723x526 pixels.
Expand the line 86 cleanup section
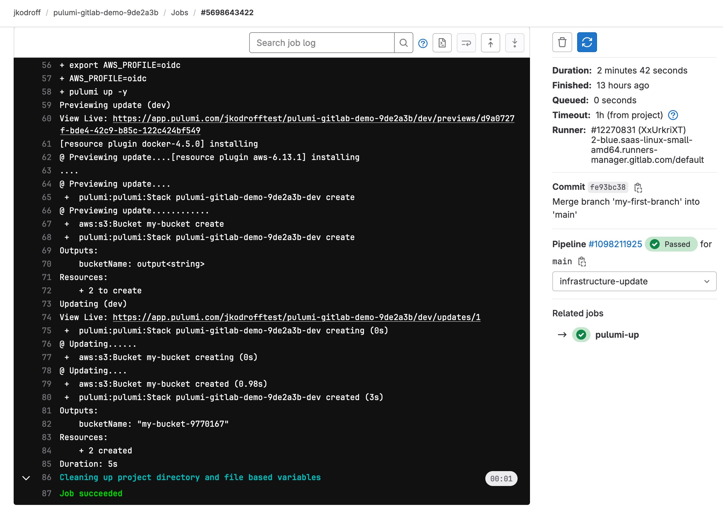26,478
